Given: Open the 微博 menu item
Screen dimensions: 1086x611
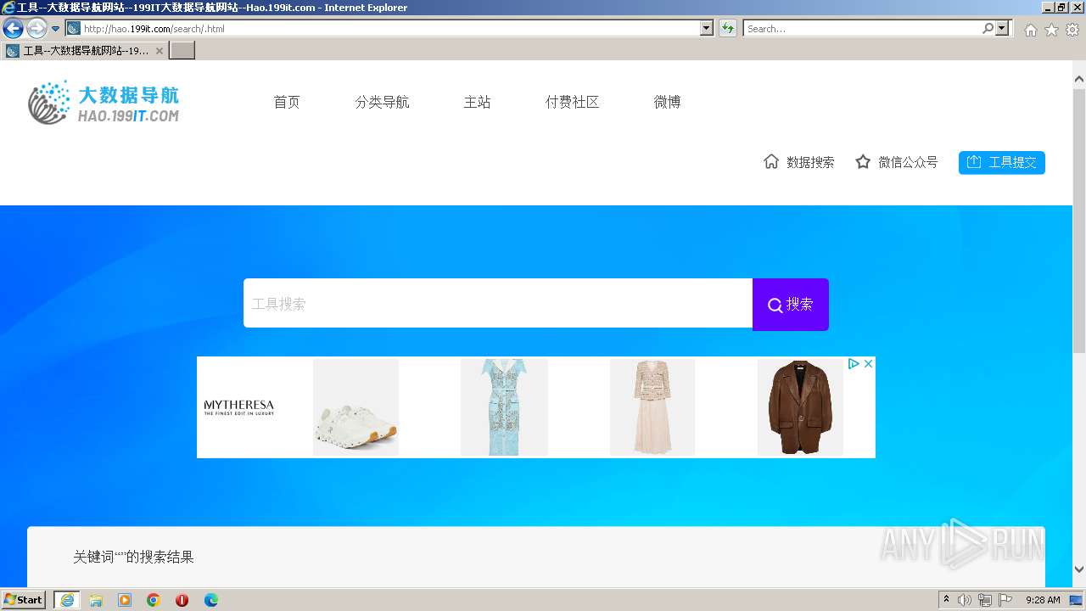Looking at the screenshot, I should [x=667, y=102].
